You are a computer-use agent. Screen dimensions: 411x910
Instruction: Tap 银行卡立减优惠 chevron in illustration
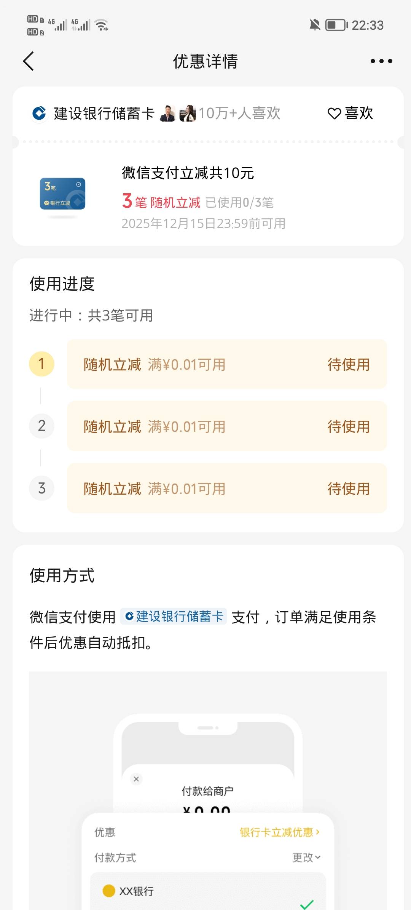coord(280,832)
